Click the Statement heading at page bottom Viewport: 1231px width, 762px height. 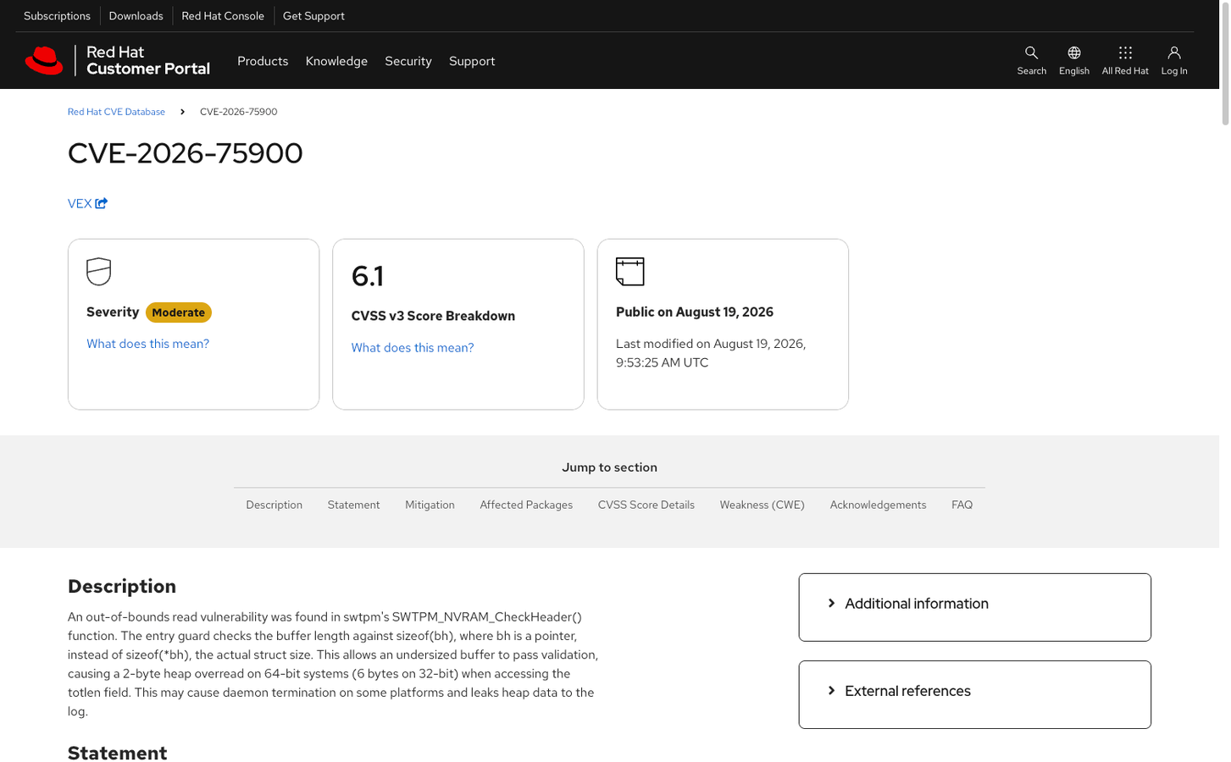(118, 753)
